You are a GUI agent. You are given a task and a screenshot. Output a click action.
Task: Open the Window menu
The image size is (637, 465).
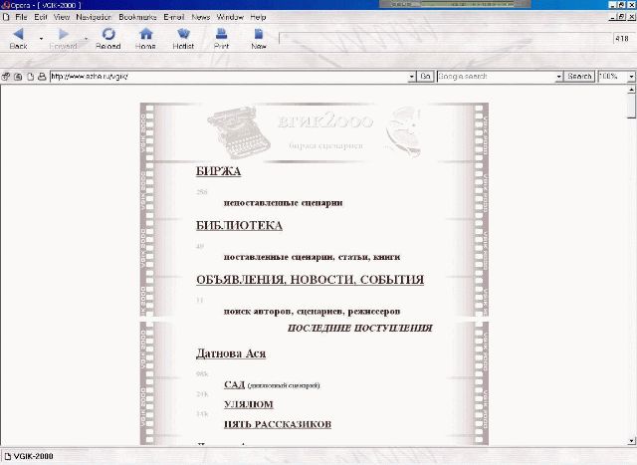(x=230, y=17)
